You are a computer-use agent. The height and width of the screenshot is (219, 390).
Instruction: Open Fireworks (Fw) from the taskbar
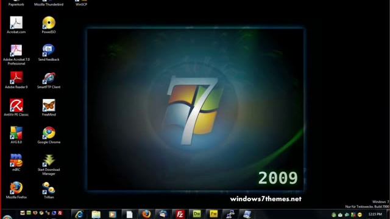click(213, 214)
